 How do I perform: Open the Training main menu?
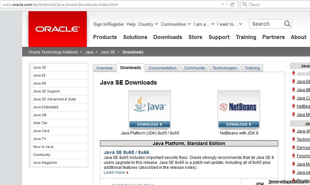pos(246,37)
